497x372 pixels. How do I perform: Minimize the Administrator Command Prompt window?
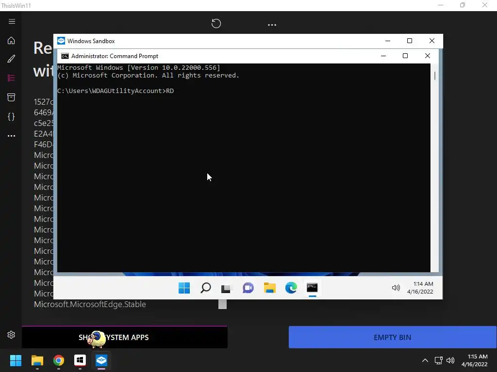(x=383, y=56)
